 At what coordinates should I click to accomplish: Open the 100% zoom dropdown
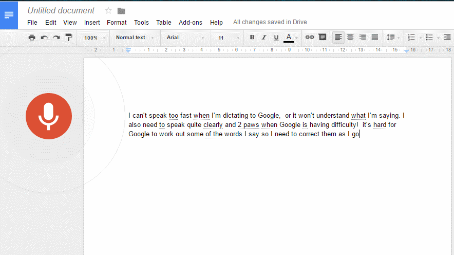pyautogui.click(x=94, y=38)
